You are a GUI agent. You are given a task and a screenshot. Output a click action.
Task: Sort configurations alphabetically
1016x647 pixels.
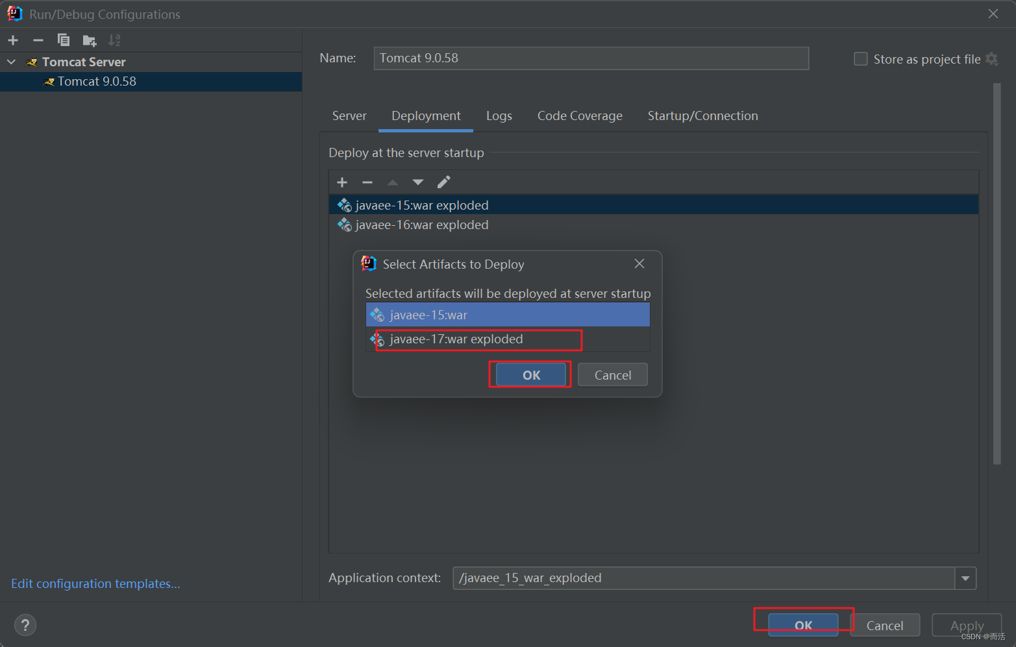click(x=114, y=40)
